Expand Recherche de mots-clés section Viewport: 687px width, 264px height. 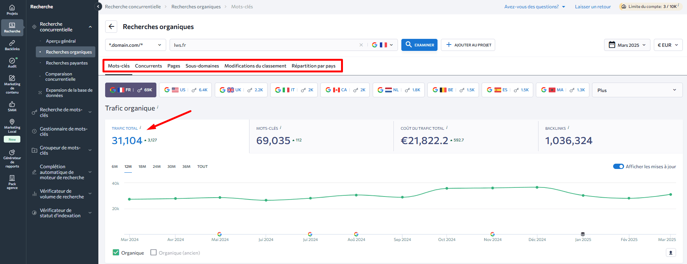(90, 112)
